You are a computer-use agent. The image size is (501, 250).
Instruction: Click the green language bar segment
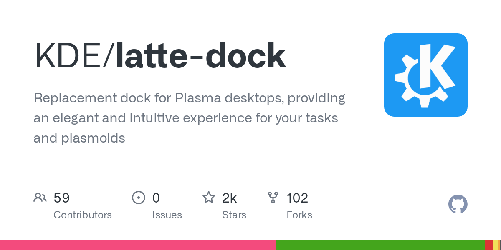380,245
